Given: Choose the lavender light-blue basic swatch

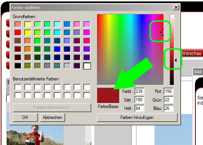Looking at the screenshot, I should click(x=67, y=41).
